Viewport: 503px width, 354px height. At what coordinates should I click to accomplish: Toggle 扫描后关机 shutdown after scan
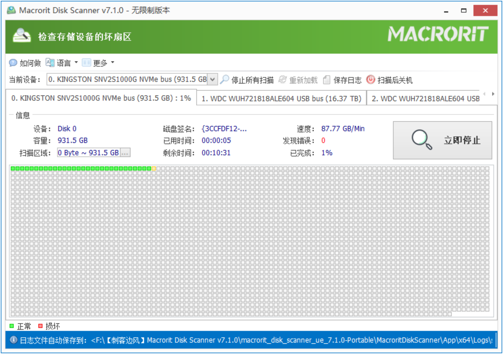tap(389, 80)
